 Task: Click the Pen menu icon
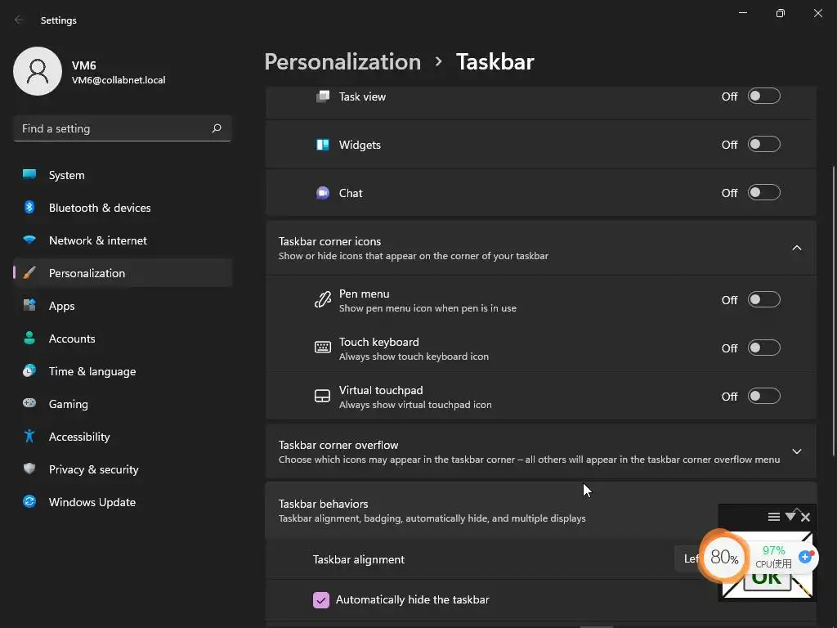coord(323,300)
